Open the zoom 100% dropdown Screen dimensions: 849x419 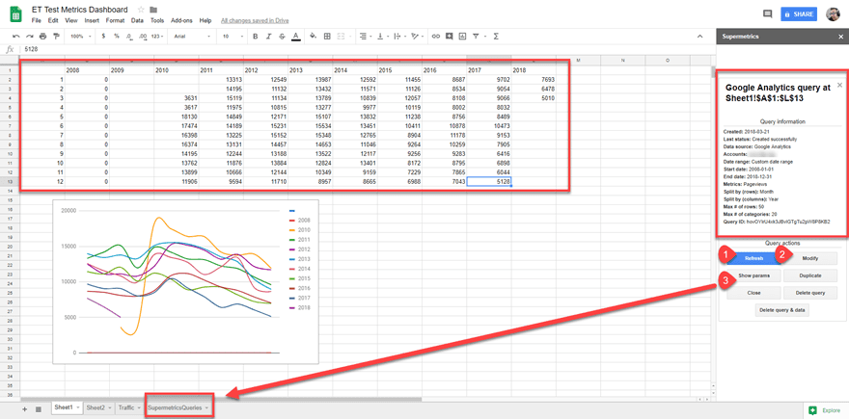pyautogui.click(x=81, y=37)
